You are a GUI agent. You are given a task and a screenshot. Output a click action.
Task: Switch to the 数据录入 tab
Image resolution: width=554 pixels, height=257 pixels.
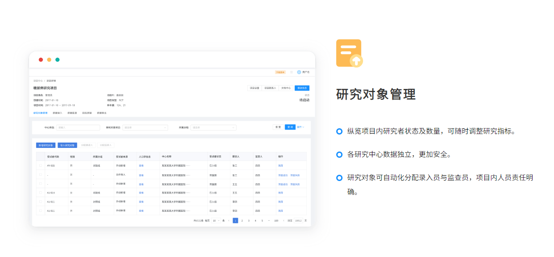tap(57, 113)
